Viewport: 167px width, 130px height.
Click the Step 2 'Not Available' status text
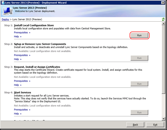coord(42,51)
